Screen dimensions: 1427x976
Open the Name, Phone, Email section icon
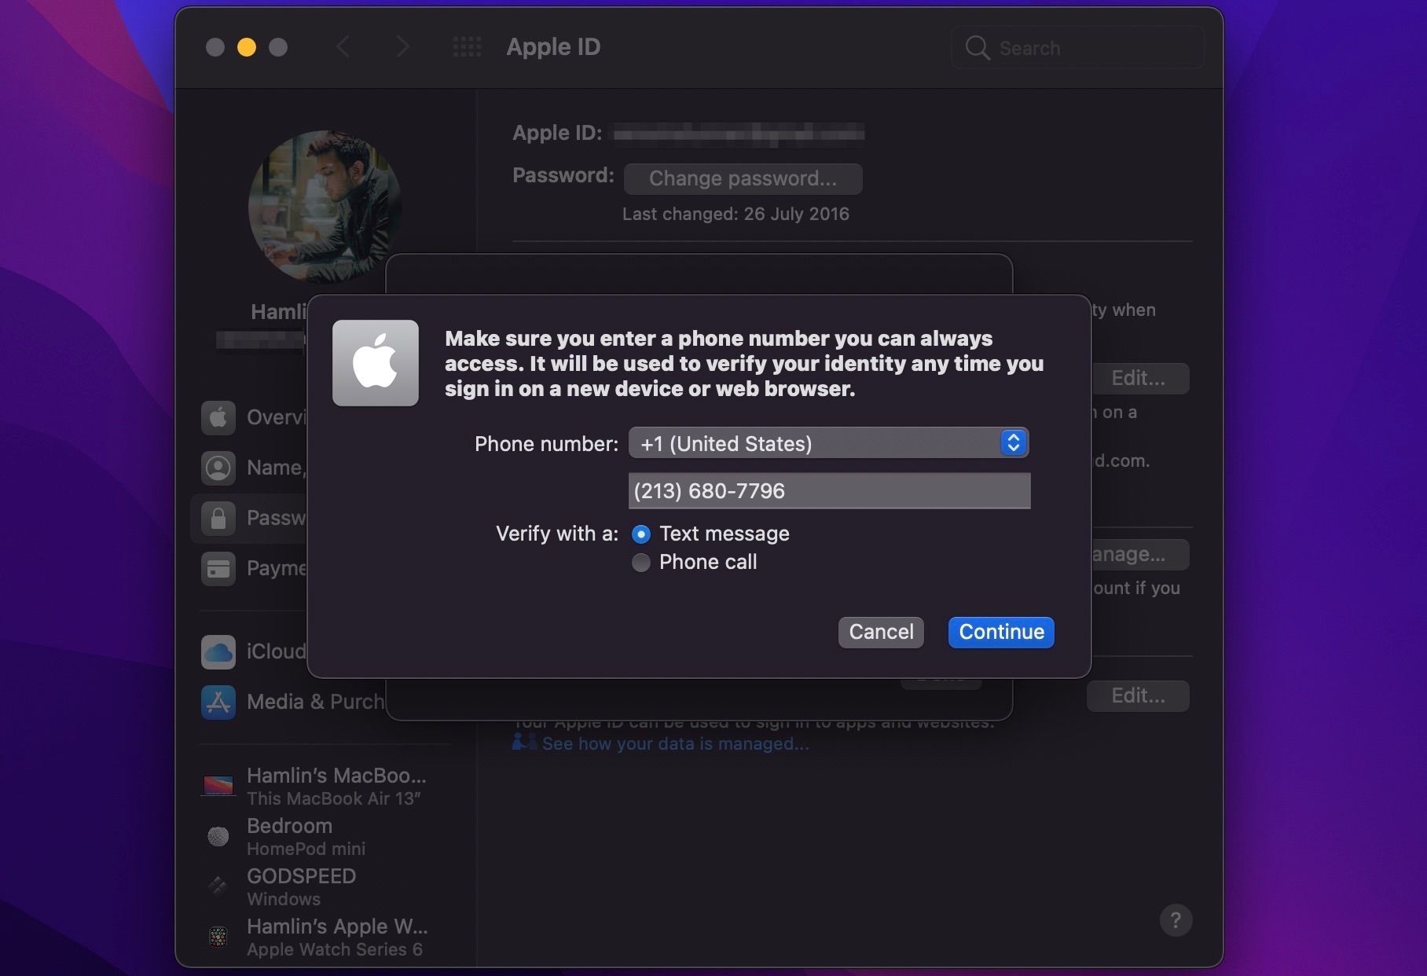click(x=218, y=468)
